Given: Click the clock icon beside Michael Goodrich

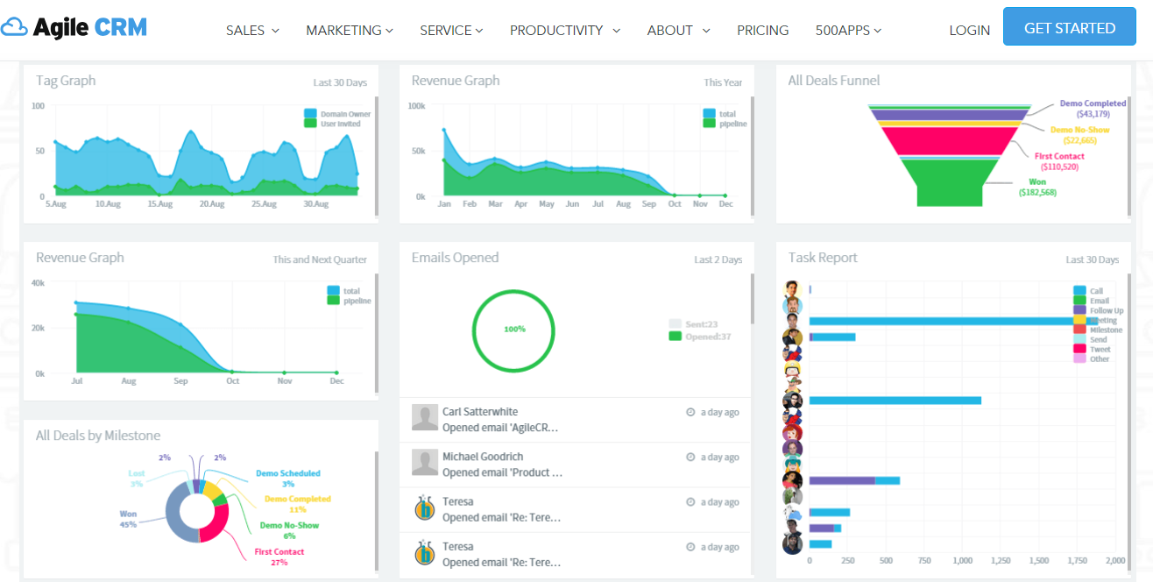Looking at the screenshot, I should (690, 458).
